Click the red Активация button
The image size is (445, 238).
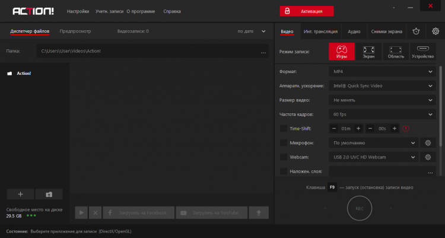307,11
